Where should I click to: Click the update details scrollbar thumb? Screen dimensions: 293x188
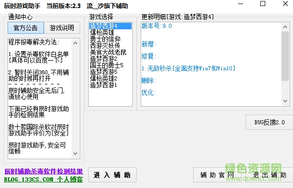pos(285,56)
